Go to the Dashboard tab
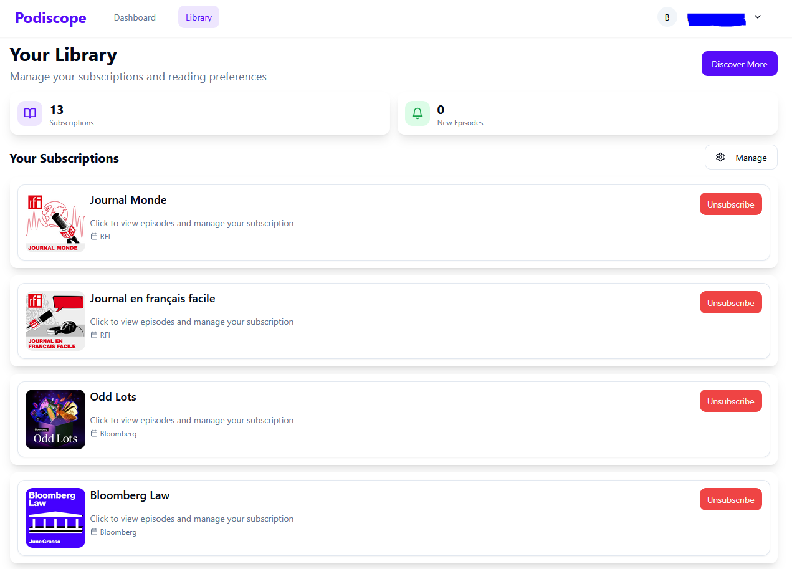The width and height of the screenshot is (792, 569). [x=135, y=17]
